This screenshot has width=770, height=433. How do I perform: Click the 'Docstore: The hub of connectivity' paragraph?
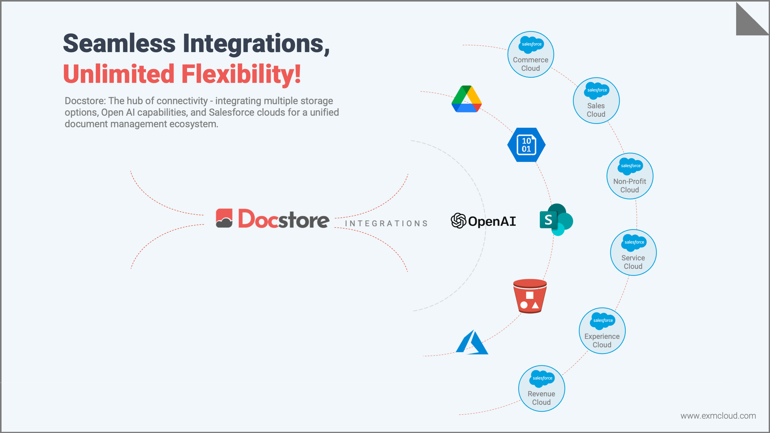(x=202, y=112)
